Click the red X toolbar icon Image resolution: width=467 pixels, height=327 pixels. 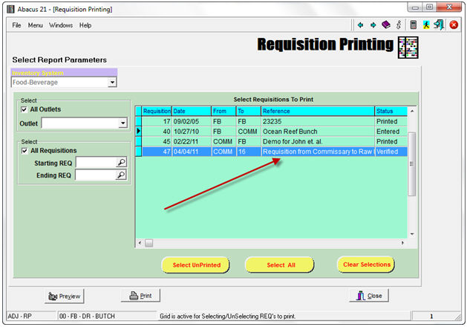[454, 25]
